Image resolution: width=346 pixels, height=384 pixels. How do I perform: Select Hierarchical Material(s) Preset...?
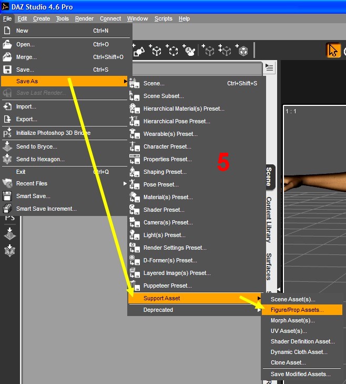click(x=197, y=109)
